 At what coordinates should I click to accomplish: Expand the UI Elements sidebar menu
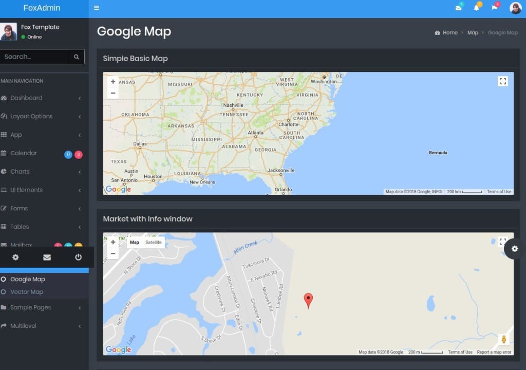tap(27, 190)
